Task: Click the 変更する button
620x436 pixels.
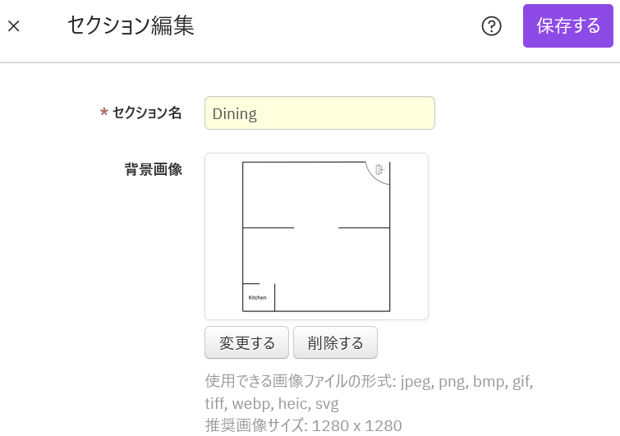Action: [x=246, y=343]
